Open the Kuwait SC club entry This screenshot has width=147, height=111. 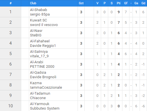pos(39,20)
